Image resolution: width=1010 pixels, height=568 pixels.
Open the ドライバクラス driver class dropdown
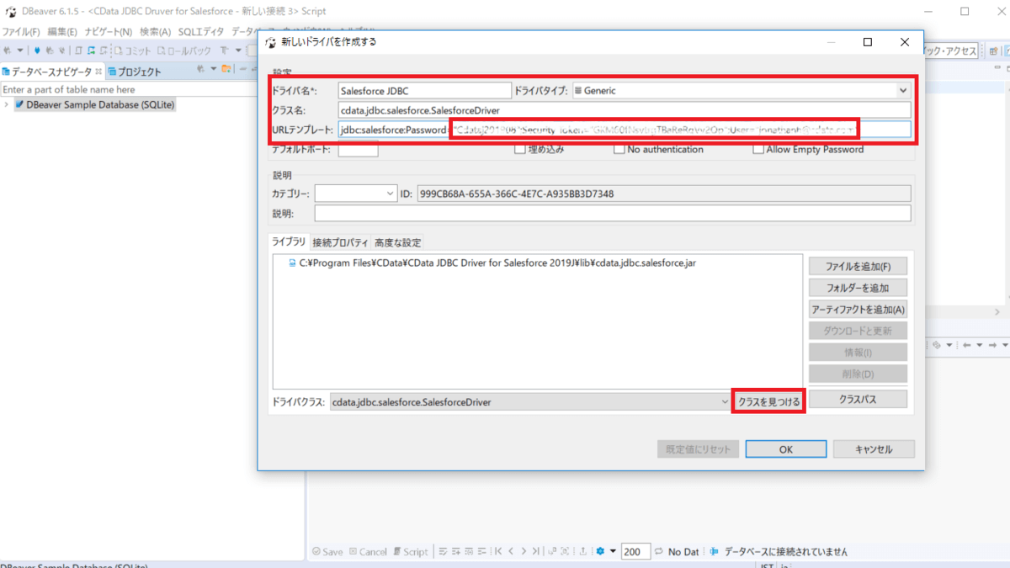531,402
